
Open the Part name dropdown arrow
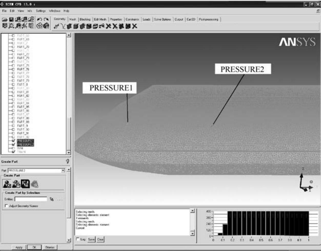tap(63, 170)
